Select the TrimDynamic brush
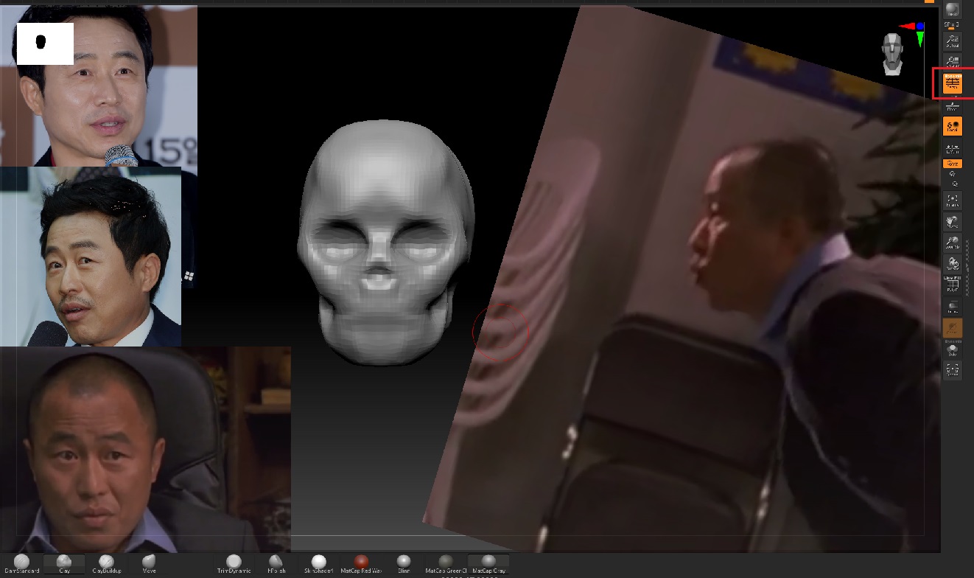 [234, 564]
